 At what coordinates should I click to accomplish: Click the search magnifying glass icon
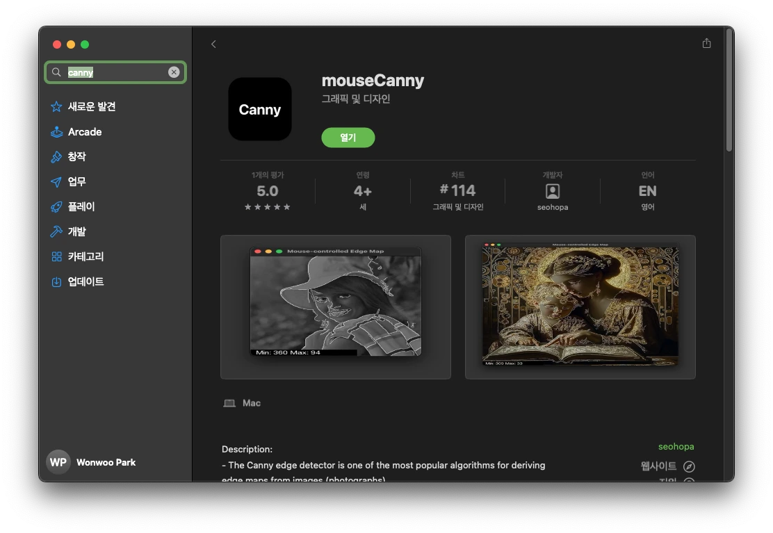(x=57, y=72)
